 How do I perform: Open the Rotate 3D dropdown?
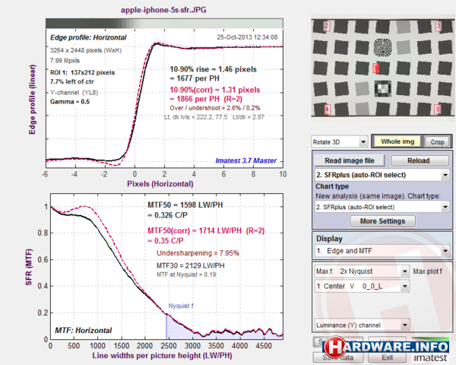click(339, 142)
